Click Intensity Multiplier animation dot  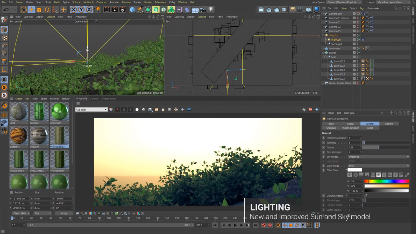click(323, 138)
